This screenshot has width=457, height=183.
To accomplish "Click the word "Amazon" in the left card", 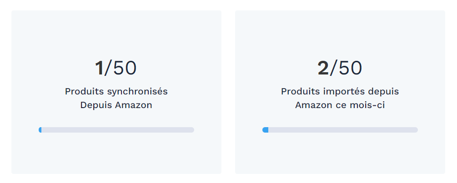I will 133,105.
